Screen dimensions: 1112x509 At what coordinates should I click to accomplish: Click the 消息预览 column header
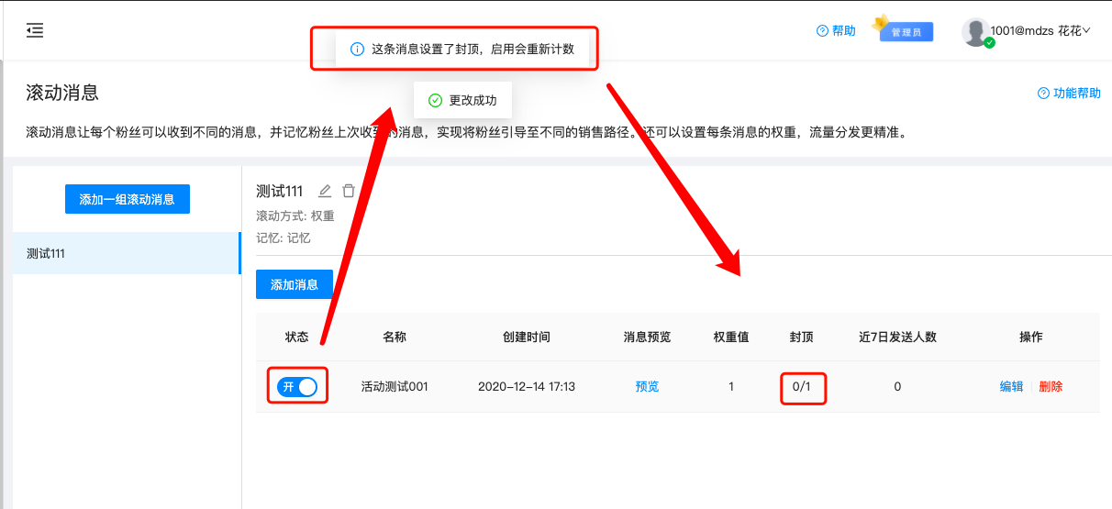647,337
